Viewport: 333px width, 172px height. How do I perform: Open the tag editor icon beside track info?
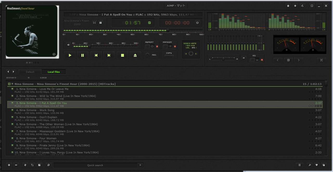tap(100, 23)
